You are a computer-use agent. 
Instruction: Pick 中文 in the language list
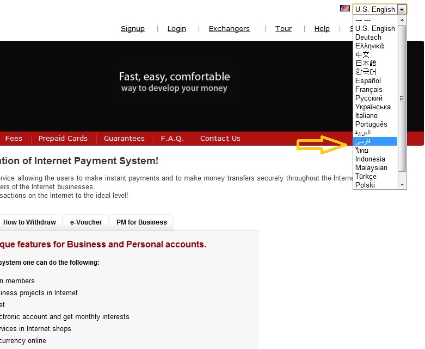pyautogui.click(x=375, y=54)
